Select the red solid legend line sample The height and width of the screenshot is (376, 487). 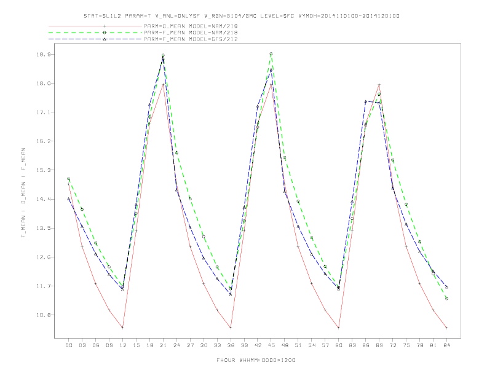pos(95,26)
